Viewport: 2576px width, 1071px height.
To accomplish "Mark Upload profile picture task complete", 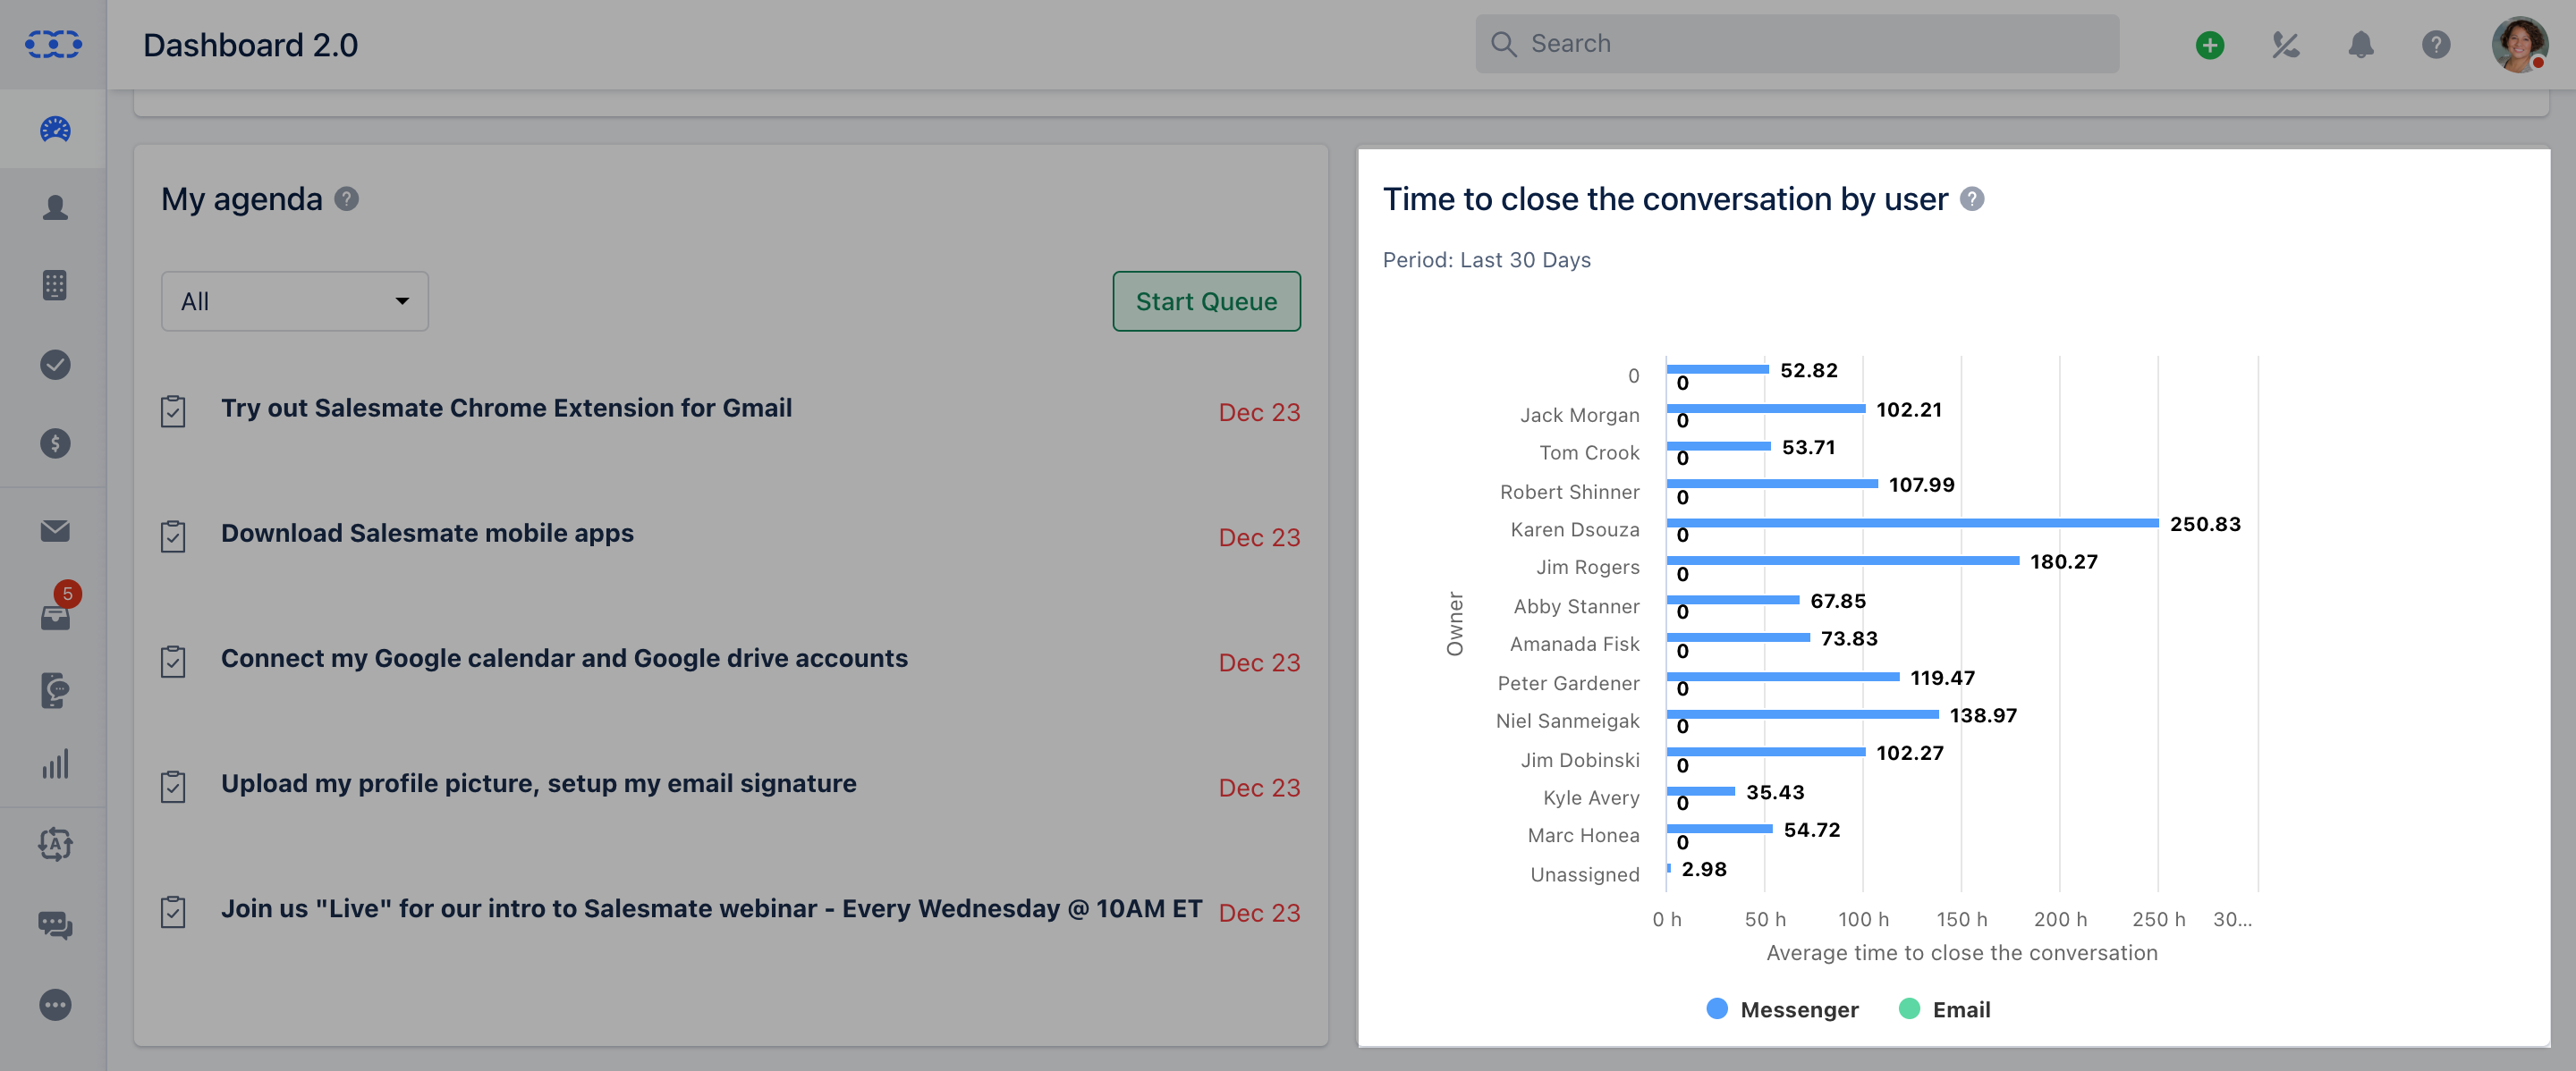I will tap(173, 787).
